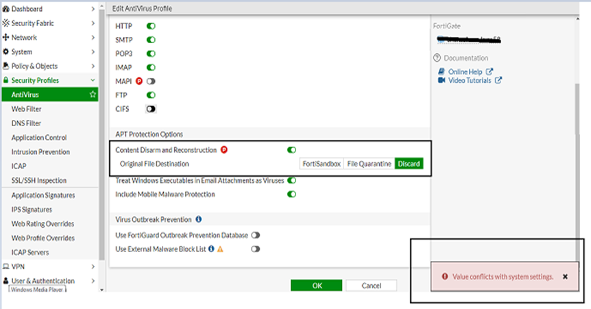Toggle Content Disarm and Reconstruction switch
Viewport: 591px width, 309px height.
pos(291,150)
